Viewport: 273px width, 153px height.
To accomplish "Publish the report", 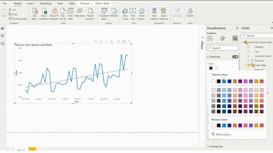I will click(x=190, y=12).
